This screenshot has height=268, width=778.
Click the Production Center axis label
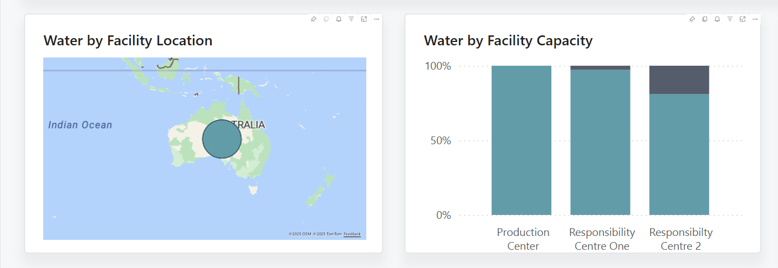tap(523, 239)
